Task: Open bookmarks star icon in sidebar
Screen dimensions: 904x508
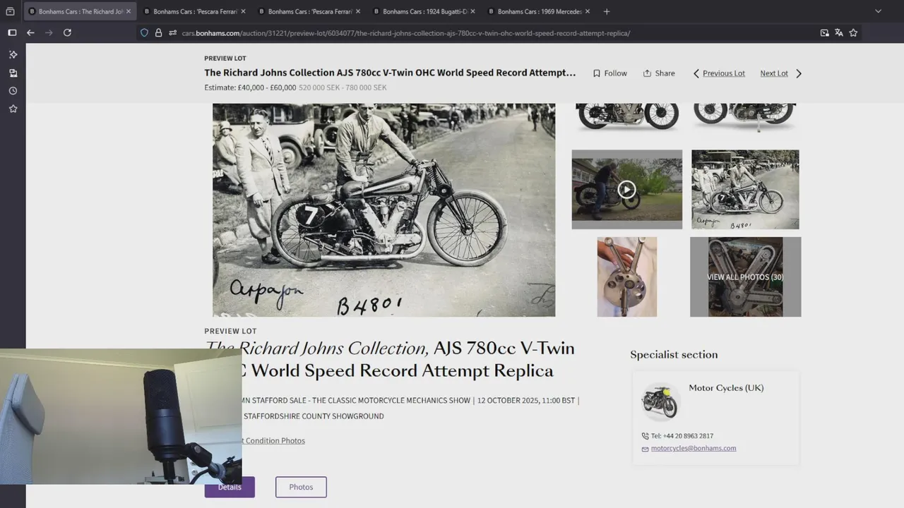Action: 13,109
